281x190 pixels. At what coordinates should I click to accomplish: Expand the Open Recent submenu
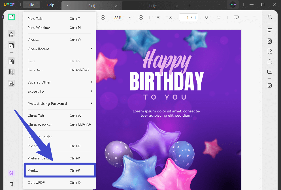[59, 49]
